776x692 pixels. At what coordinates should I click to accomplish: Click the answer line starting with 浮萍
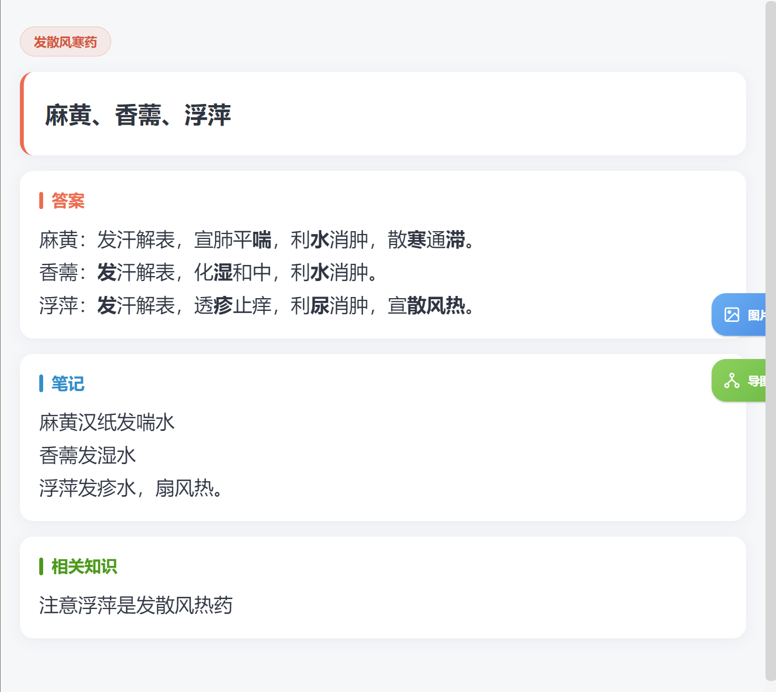[x=258, y=305]
